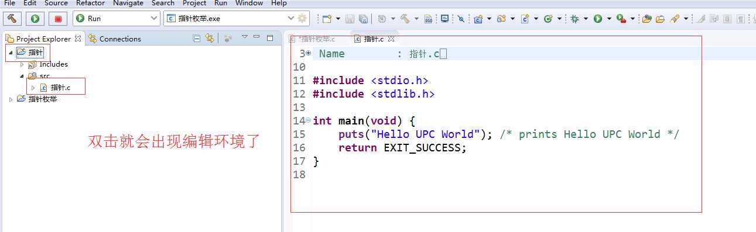756x232 pixels.
Task: Open dropdown arrow beside Build All hammer
Action: click(416, 19)
